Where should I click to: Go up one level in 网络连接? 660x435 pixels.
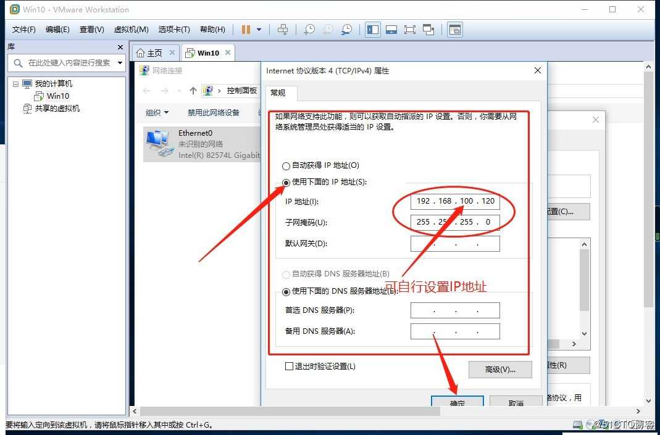point(193,91)
